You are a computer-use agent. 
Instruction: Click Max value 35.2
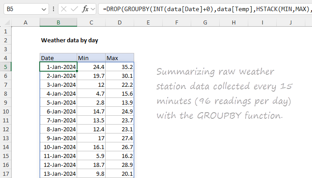[x=119, y=67]
